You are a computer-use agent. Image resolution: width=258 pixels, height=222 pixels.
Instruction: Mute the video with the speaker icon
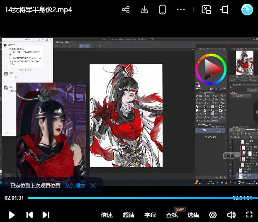(231, 215)
